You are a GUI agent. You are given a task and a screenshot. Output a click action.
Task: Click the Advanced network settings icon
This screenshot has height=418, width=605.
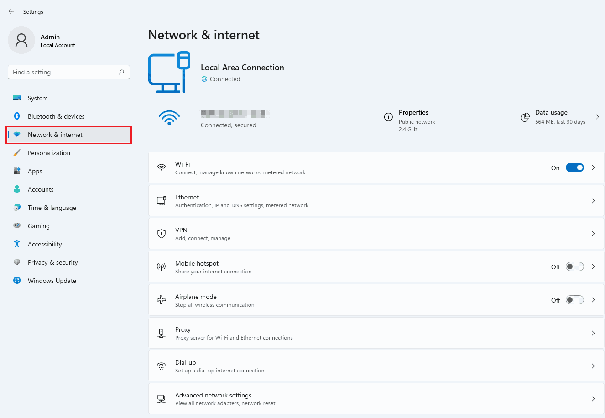[162, 399]
